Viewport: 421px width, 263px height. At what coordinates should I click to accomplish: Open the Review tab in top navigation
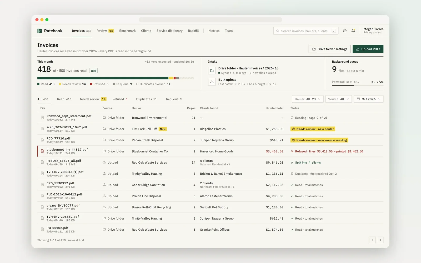click(105, 31)
